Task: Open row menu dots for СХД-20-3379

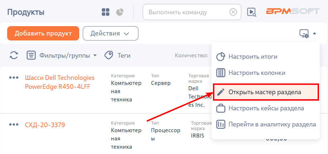Action: (14, 125)
